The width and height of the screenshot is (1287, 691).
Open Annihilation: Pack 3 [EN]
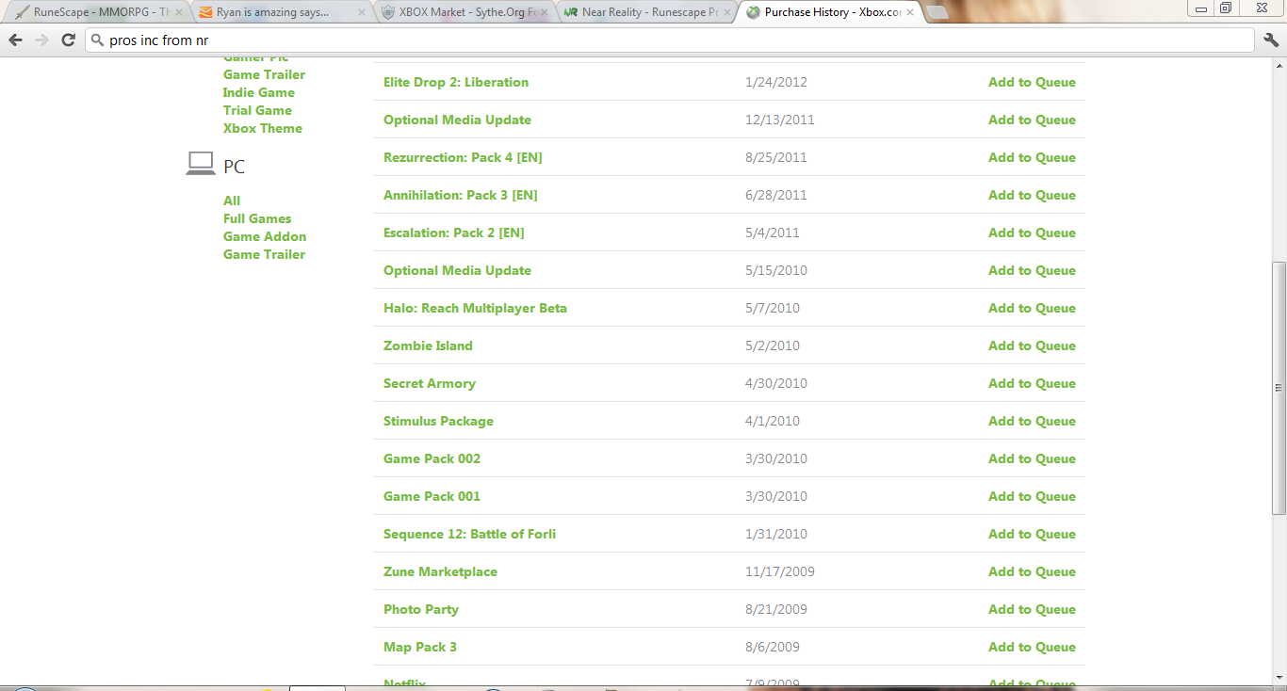pos(461,195)
